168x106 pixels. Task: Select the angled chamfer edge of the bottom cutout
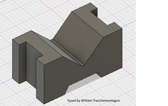67,90
